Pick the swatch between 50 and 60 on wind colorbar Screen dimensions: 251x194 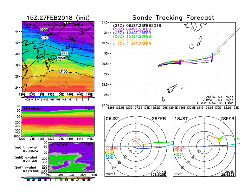click(86, 178)
